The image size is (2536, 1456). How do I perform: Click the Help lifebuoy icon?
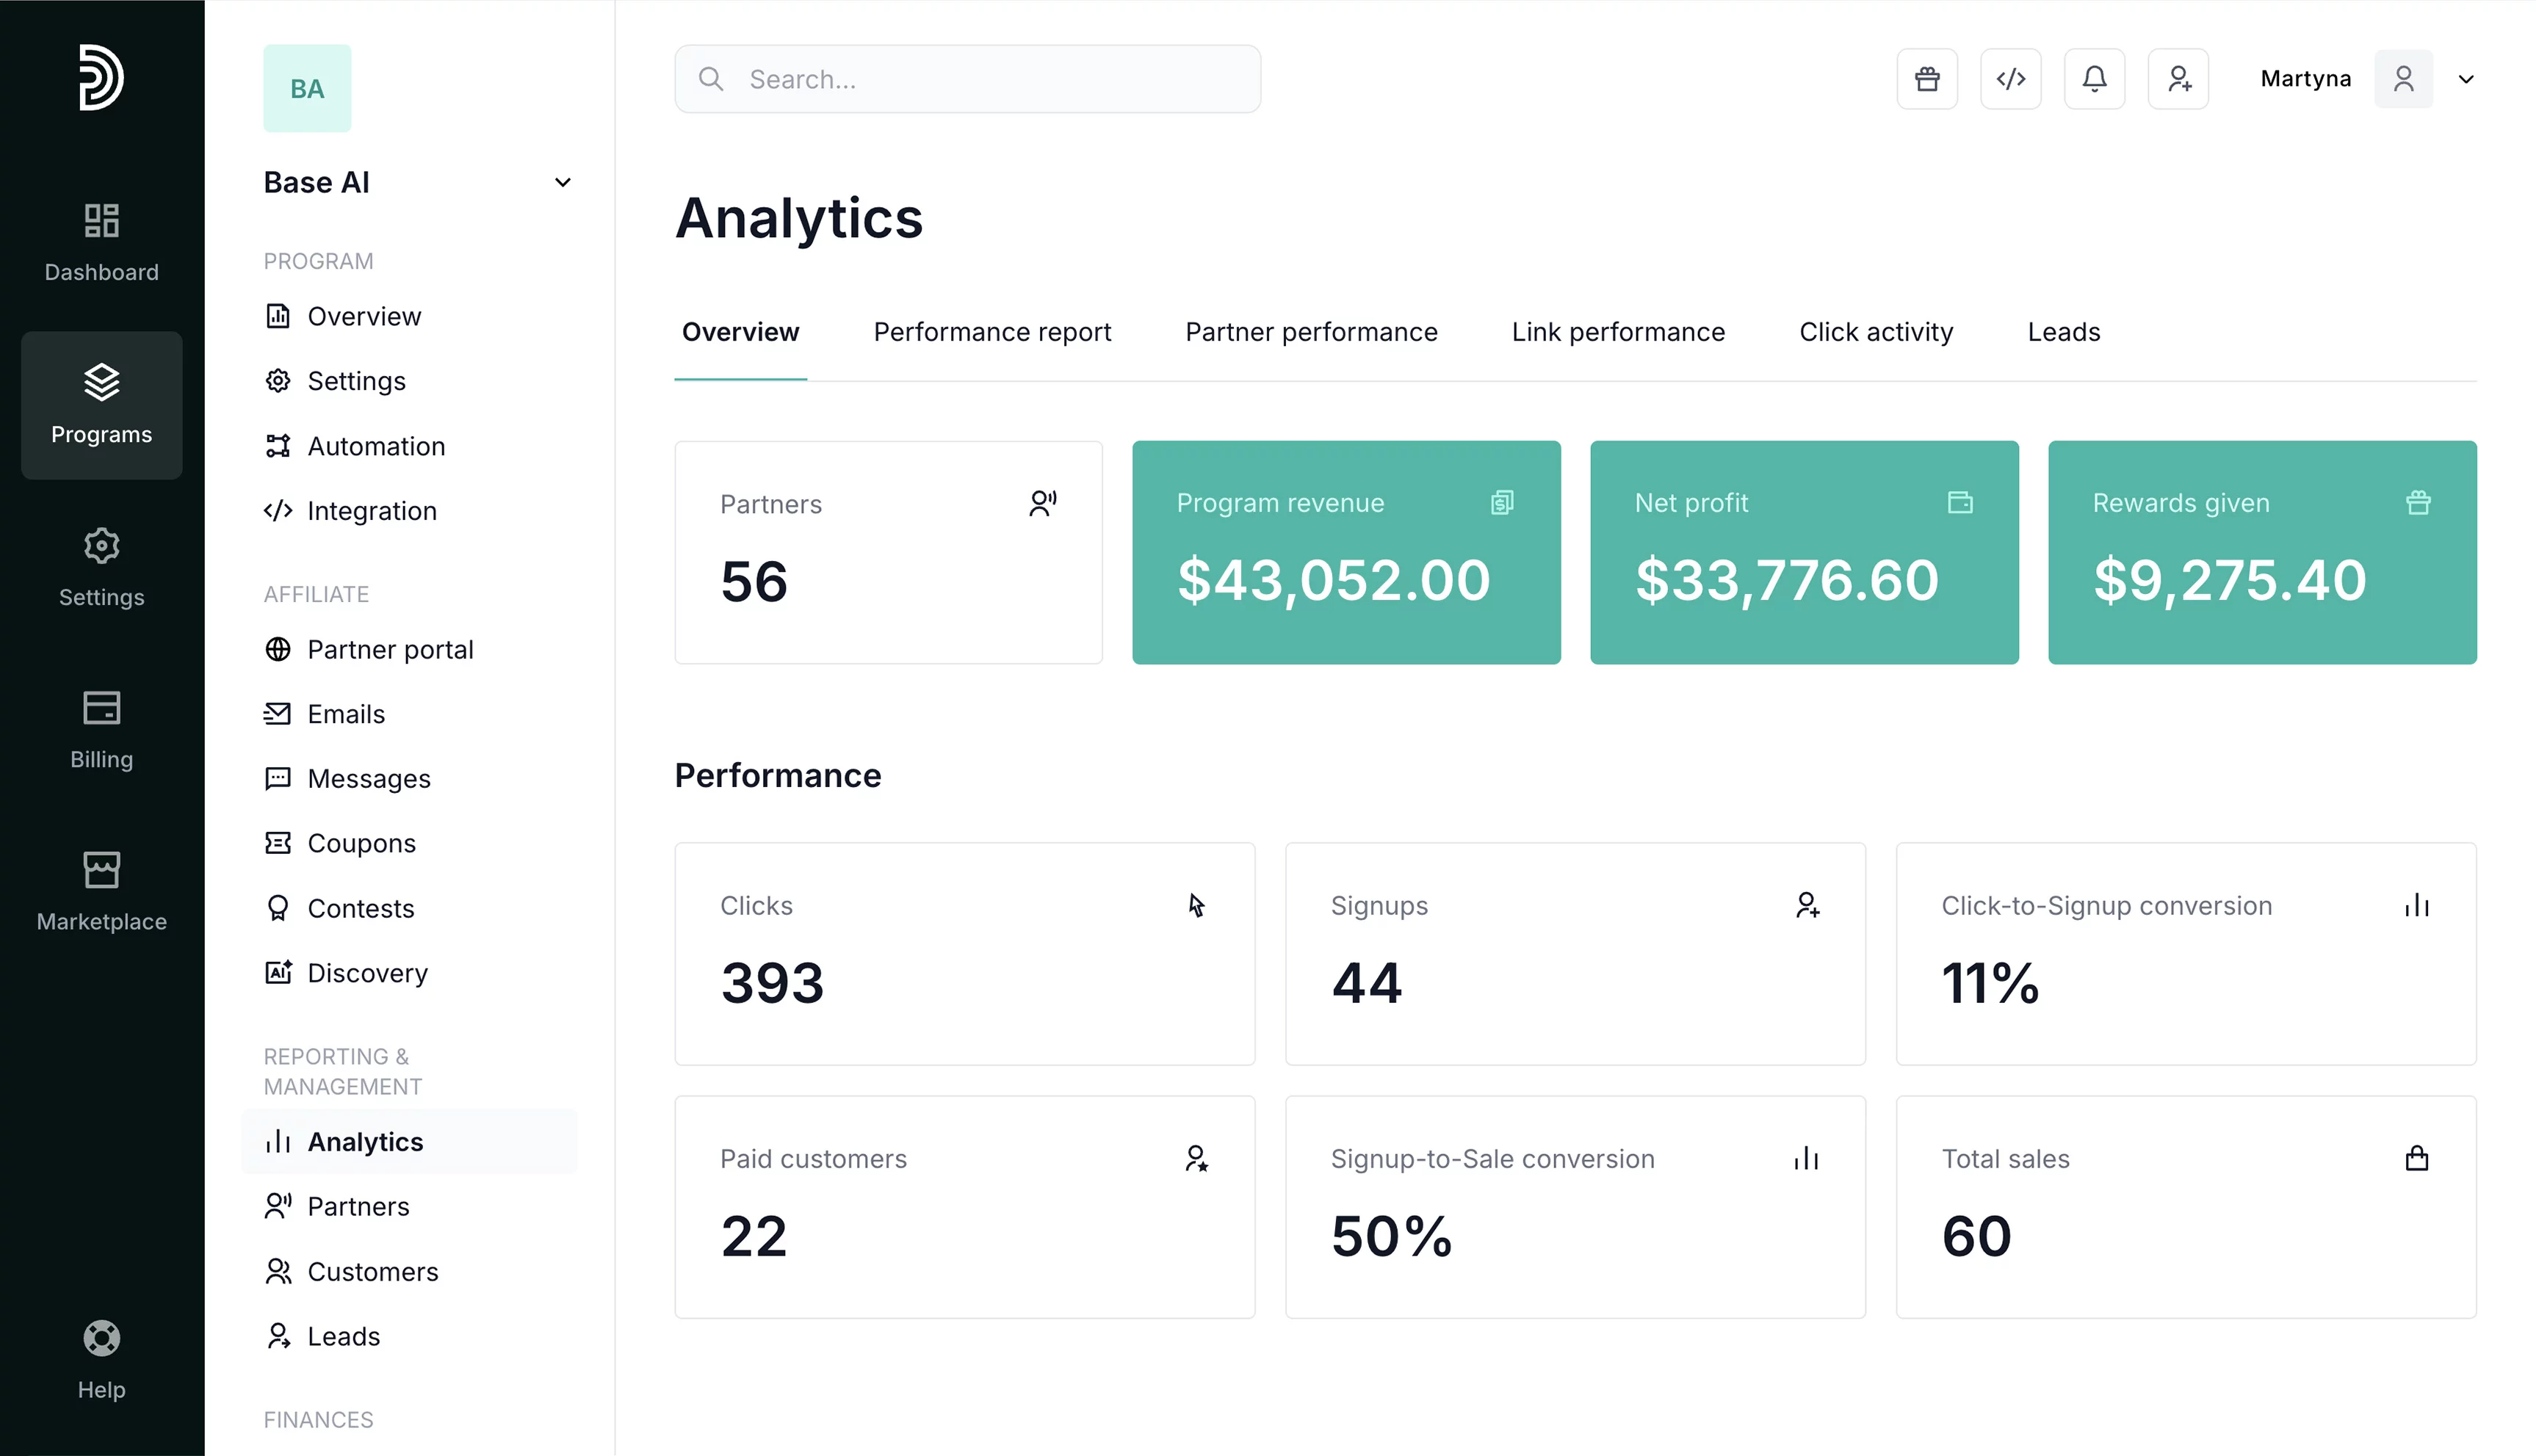[101, 1338]
